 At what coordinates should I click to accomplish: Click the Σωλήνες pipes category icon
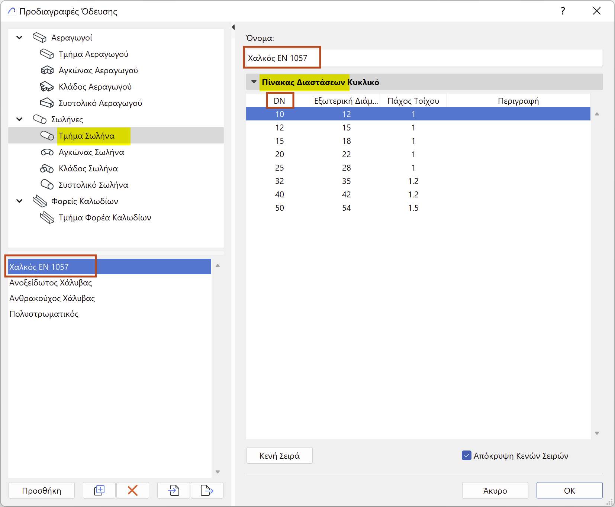39,119
